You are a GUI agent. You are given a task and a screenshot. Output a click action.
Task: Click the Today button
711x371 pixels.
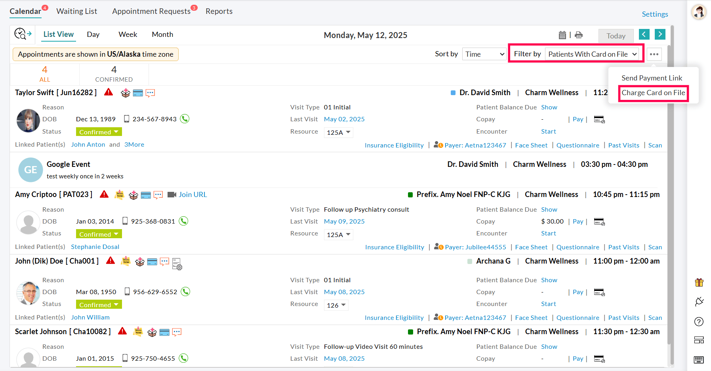pyautogui.click(x=616, y=36)
